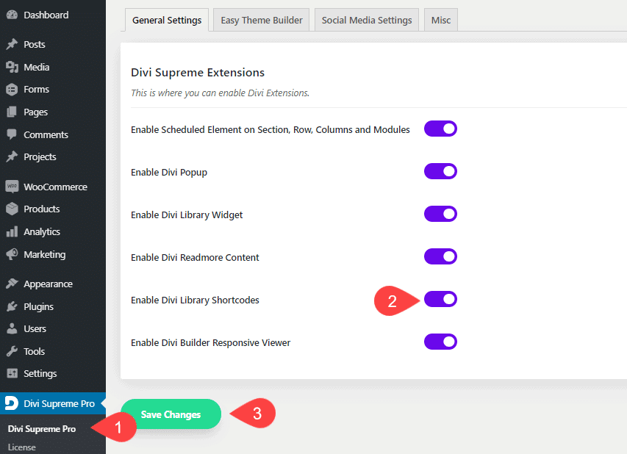
Task: Click the Save Changes button
Action: point(171,414)
